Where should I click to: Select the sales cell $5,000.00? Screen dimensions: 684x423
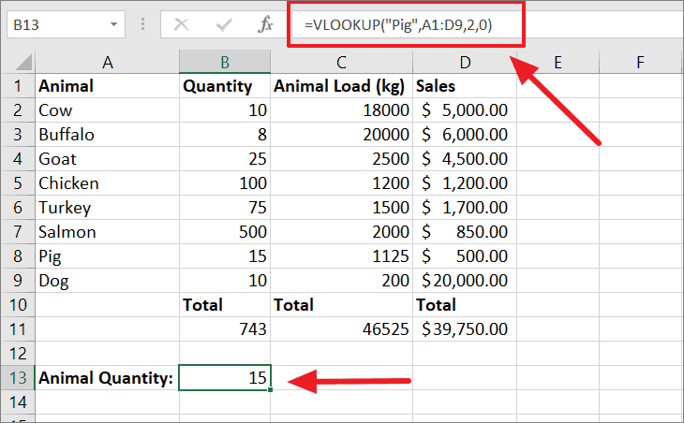pos(465,110)
